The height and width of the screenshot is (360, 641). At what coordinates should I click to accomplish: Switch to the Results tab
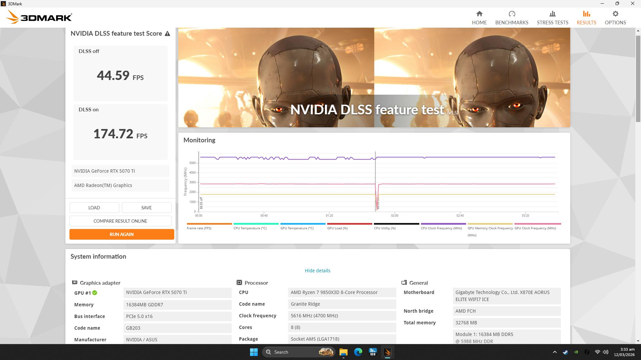pyautogui.click(x=586, y=18)
